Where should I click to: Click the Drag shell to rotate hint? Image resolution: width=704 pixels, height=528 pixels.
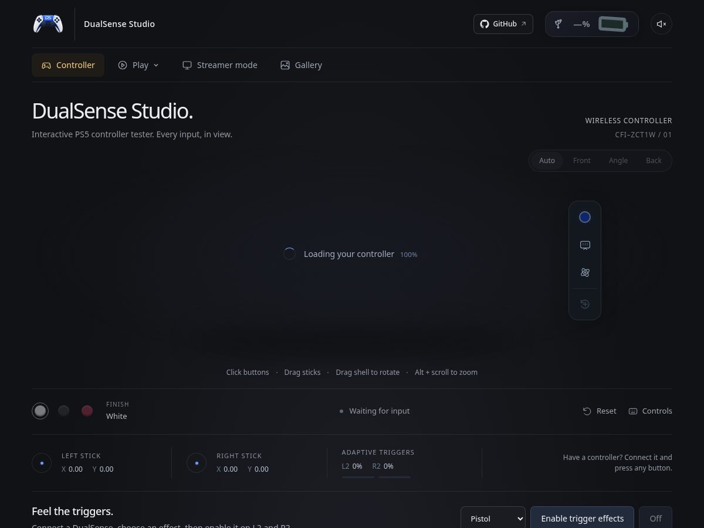(367, 373)
